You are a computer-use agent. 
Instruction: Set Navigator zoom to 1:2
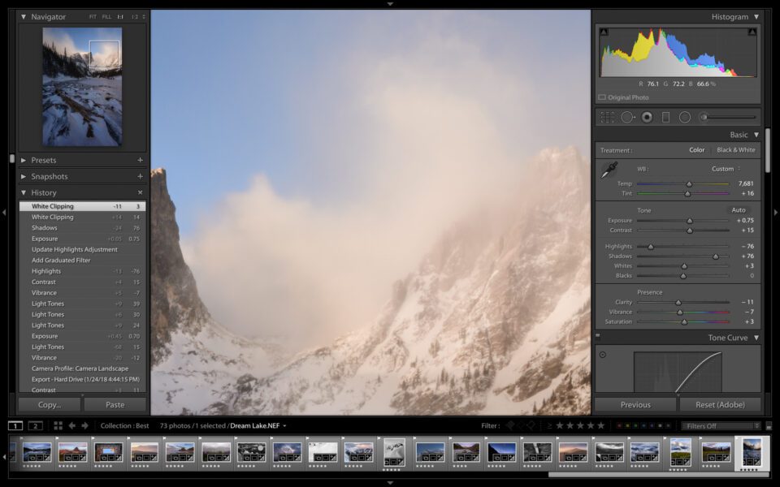(x=135, y=17)
